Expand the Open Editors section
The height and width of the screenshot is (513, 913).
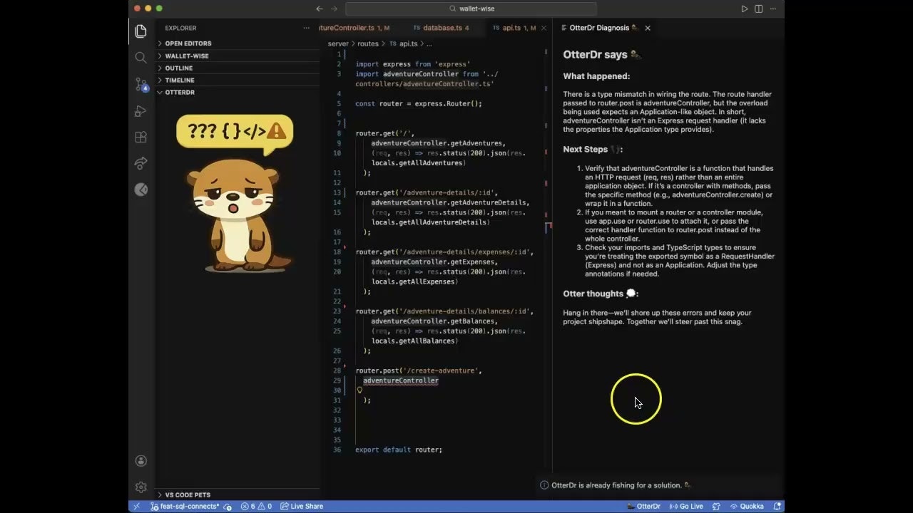pyautogui.click(x=238, y=43)
